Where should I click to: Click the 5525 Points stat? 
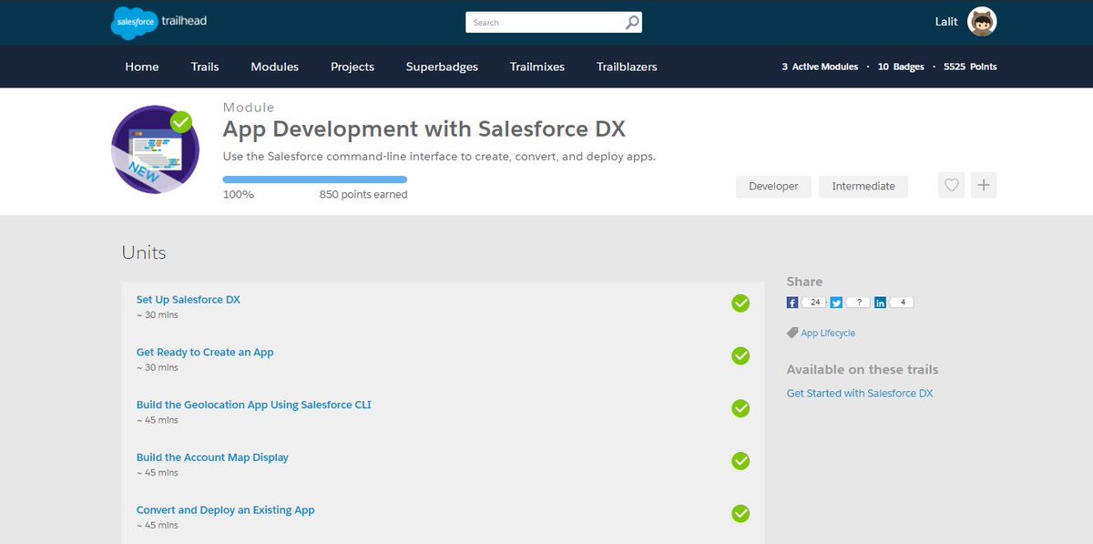coord(970,67)
